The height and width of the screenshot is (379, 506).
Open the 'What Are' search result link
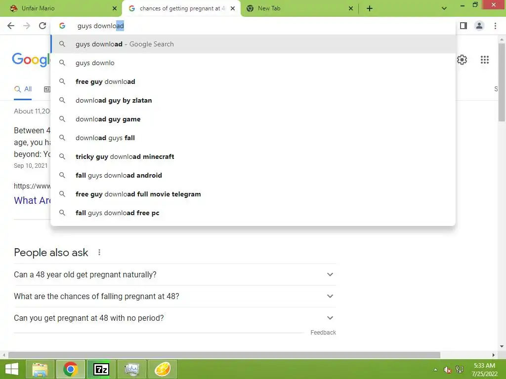[32, 200]
